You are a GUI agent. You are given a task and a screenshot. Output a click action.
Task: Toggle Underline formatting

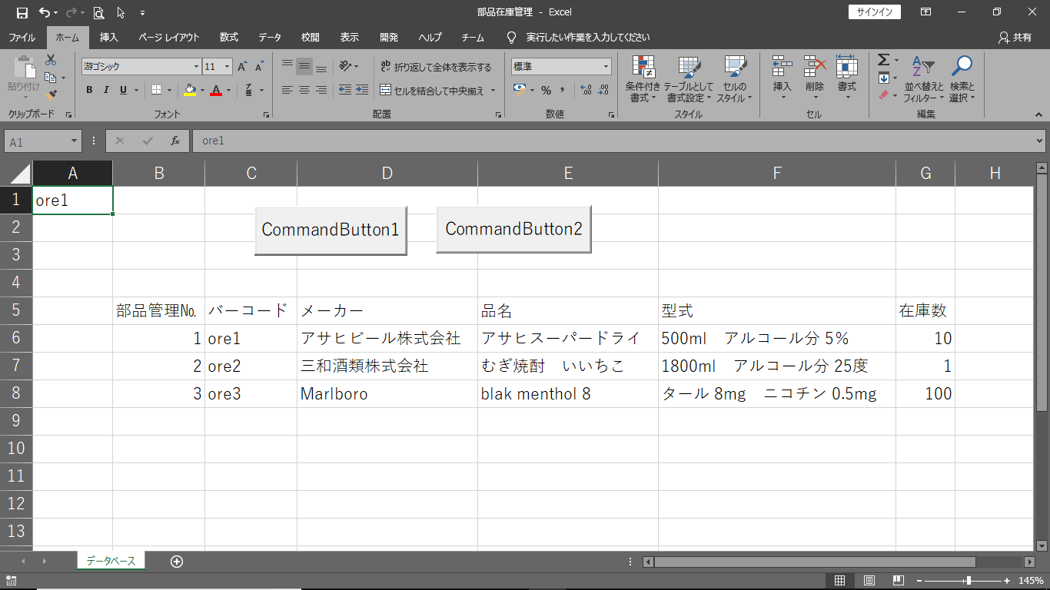coord(123,90)
